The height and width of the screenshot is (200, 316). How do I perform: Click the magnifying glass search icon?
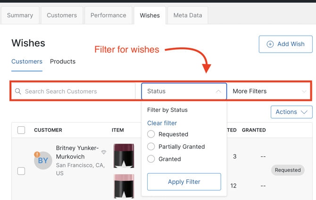tap(18, 92)
